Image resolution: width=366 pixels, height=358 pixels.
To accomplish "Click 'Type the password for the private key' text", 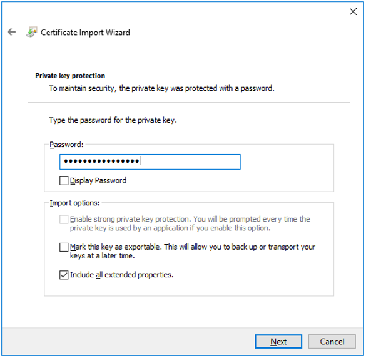I will [113, 120].
